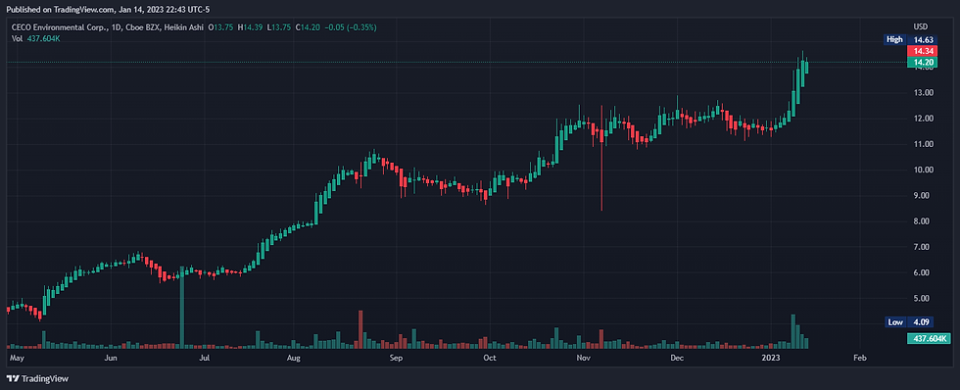Click the 'Aug' time axis label
The image size is (960, 390).
click(294, 358)
